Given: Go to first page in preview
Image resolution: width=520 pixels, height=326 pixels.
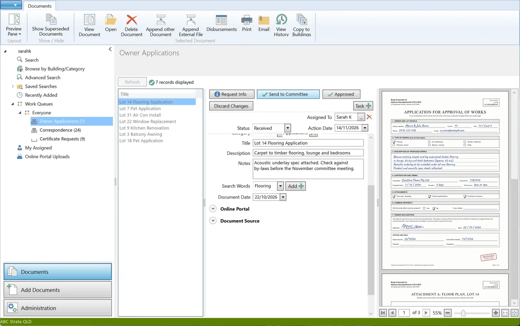Looking at the screenshot, I should click(x=383, y=313).
